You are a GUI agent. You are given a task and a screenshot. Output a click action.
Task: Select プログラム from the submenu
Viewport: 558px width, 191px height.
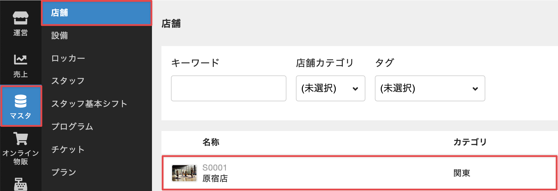point(72,127)
